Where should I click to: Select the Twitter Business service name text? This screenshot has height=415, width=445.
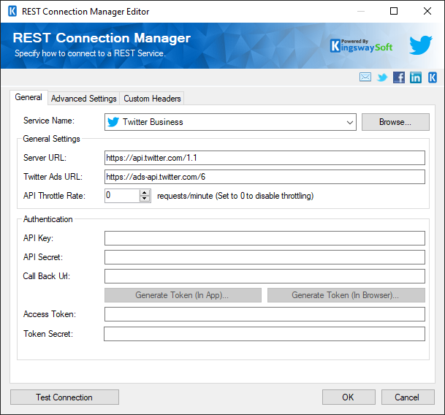(x=153, y=122)
